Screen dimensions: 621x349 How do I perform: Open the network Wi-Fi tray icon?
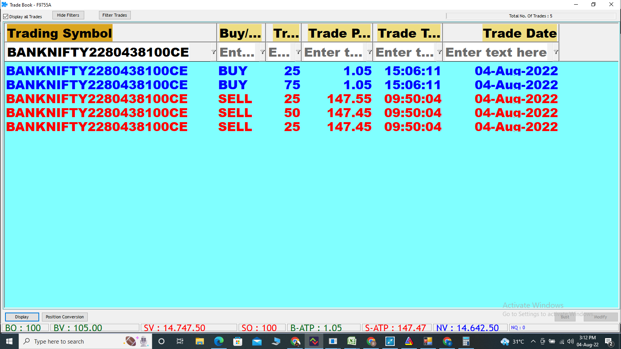[561, 341]
